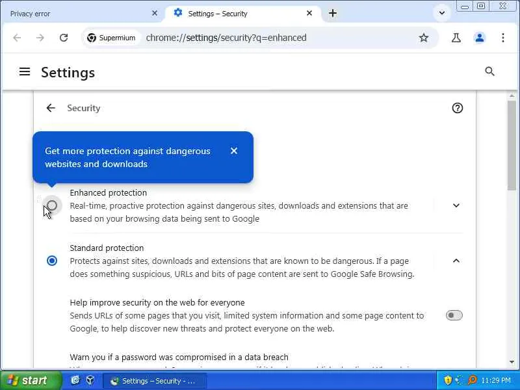Switch to the Privacy error tab
Viewport: 520px width, 390px height.
coord(78,14)
